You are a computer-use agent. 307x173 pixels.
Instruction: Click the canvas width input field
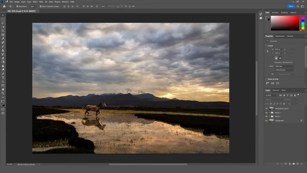[x=278, y=49]
